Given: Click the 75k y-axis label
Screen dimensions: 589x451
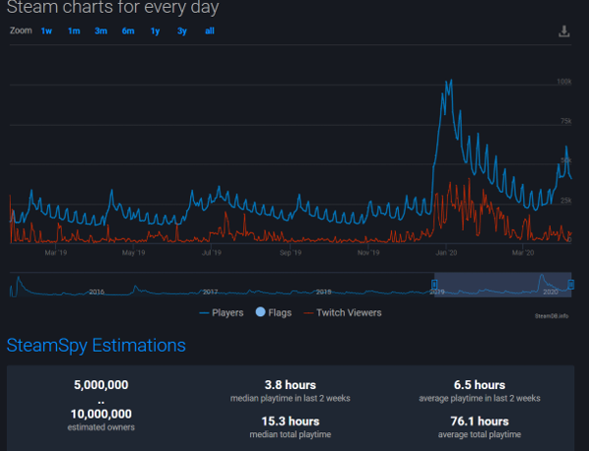Looking at the screenshot, I should tap(565, 121).
